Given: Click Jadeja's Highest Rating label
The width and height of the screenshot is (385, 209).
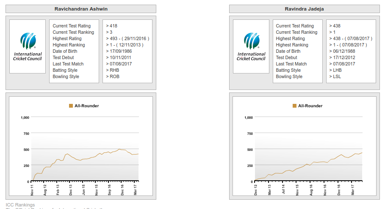Looking at the screenshot, I should point(290,39).
